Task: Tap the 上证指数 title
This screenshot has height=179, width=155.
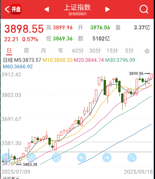Action: coord(77,7)
